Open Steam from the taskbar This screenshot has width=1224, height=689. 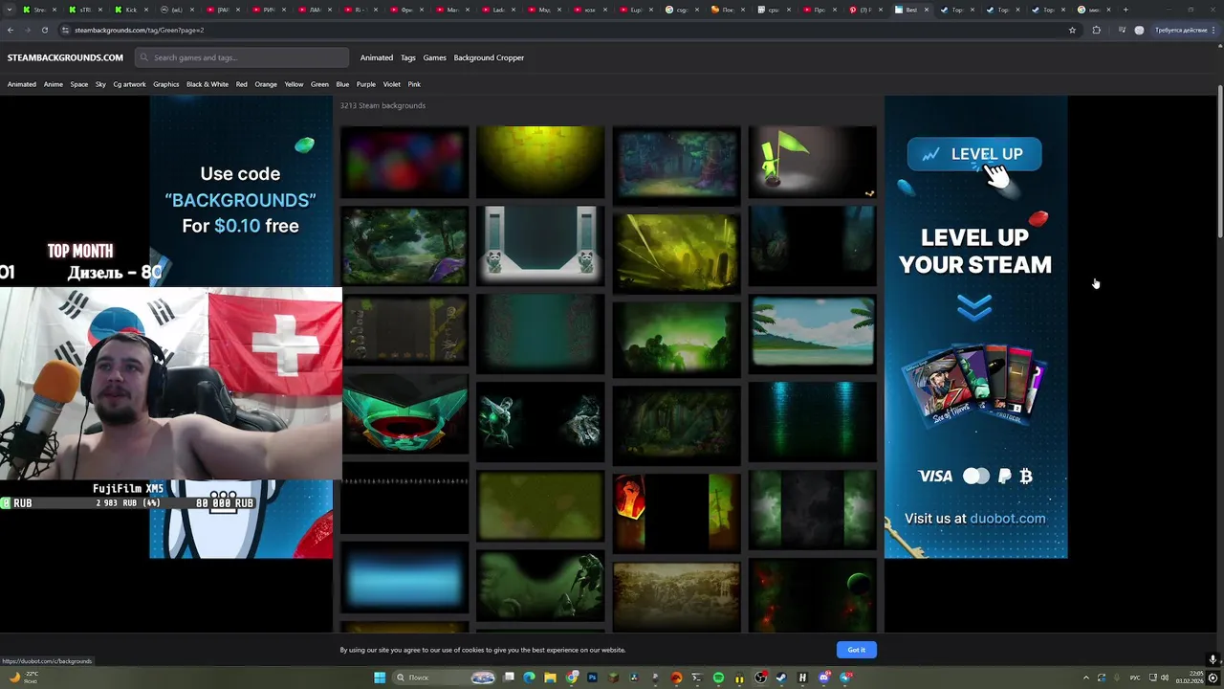[x=781, y=678]
